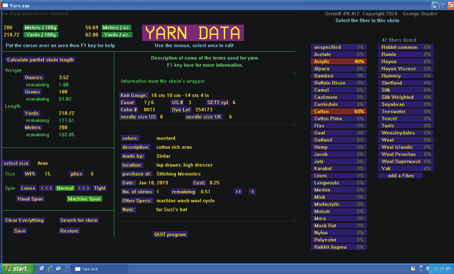Click the yarn terms description text
This screenshot has height=274, width=454.
coord(205,61)
